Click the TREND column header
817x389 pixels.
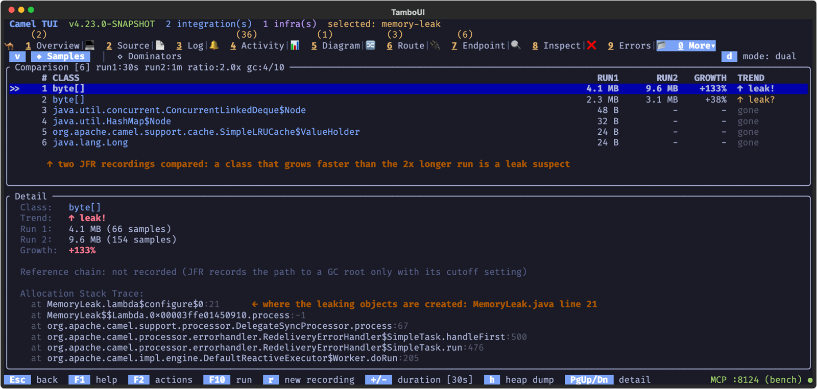click(751, 78)
